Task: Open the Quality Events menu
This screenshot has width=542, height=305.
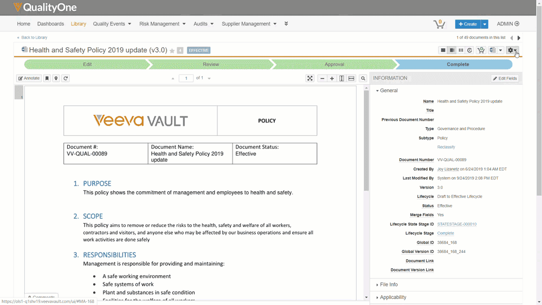Action: click(112, 24)
